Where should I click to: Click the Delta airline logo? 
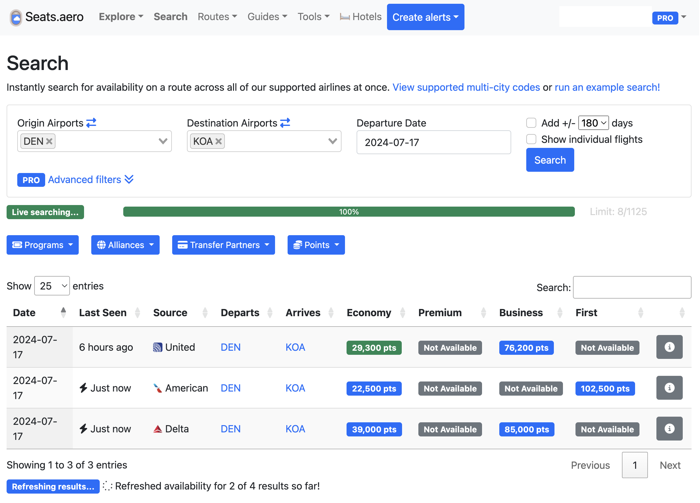tap(157, 429)
